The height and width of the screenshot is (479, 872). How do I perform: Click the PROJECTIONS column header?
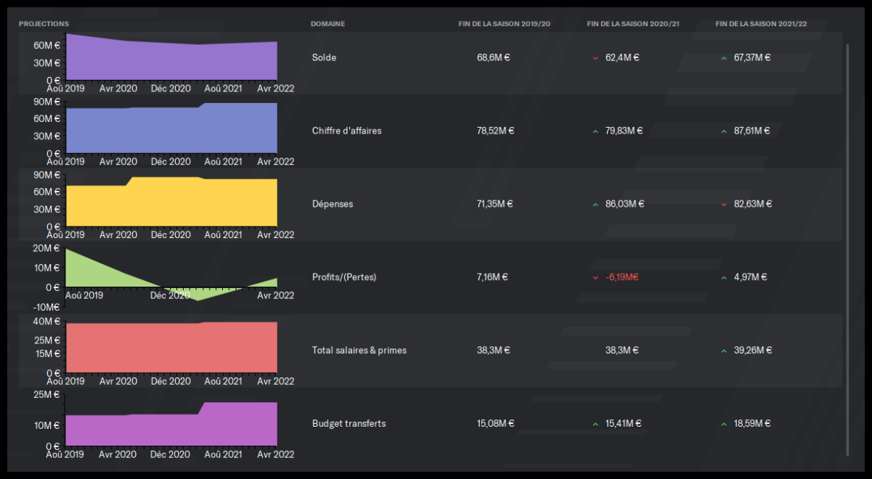pyautogui.click(x=44, y=24)
